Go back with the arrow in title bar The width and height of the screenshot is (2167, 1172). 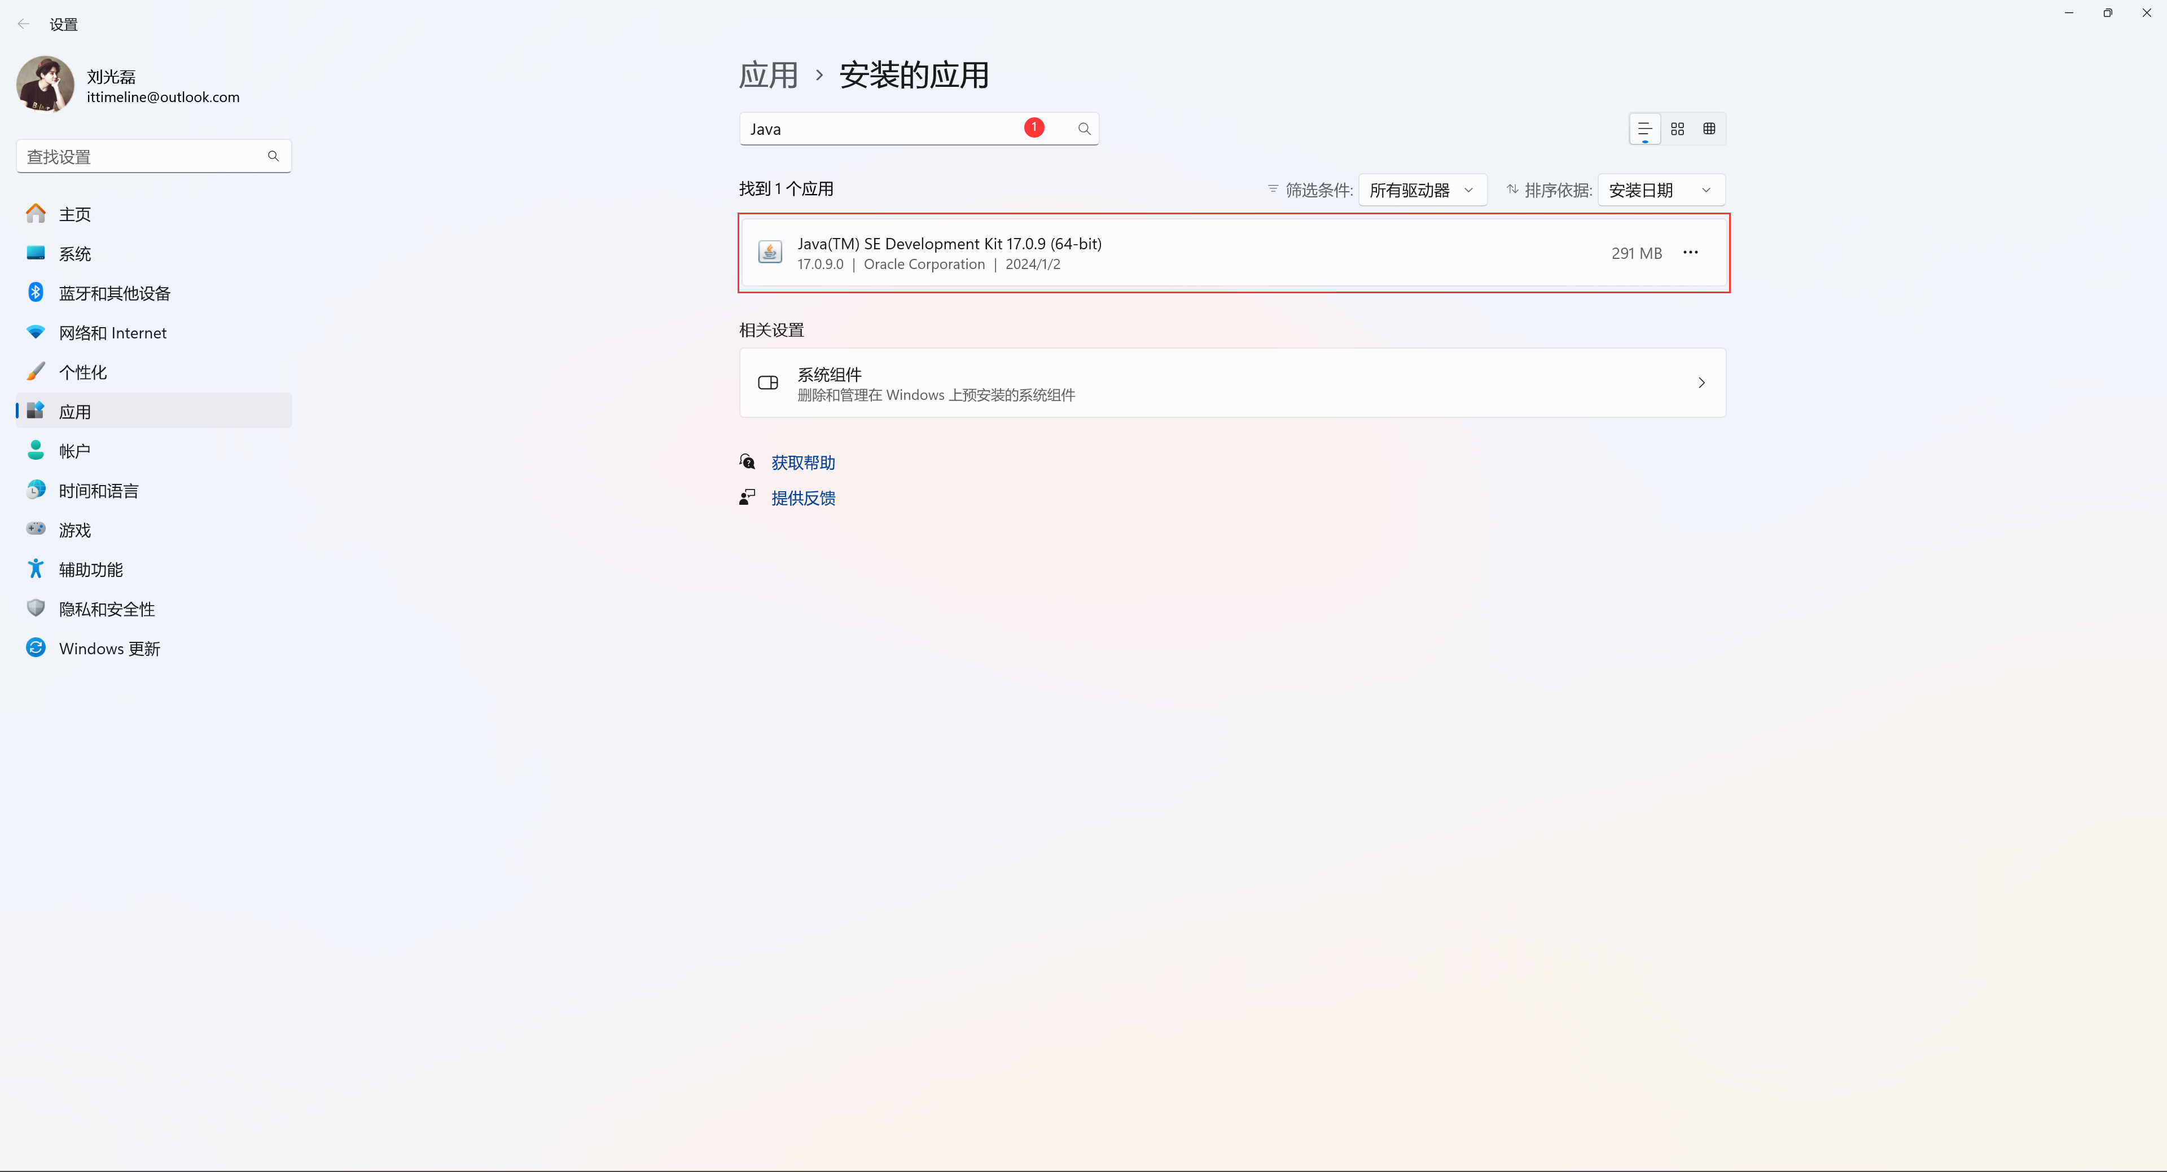(24, 24)
